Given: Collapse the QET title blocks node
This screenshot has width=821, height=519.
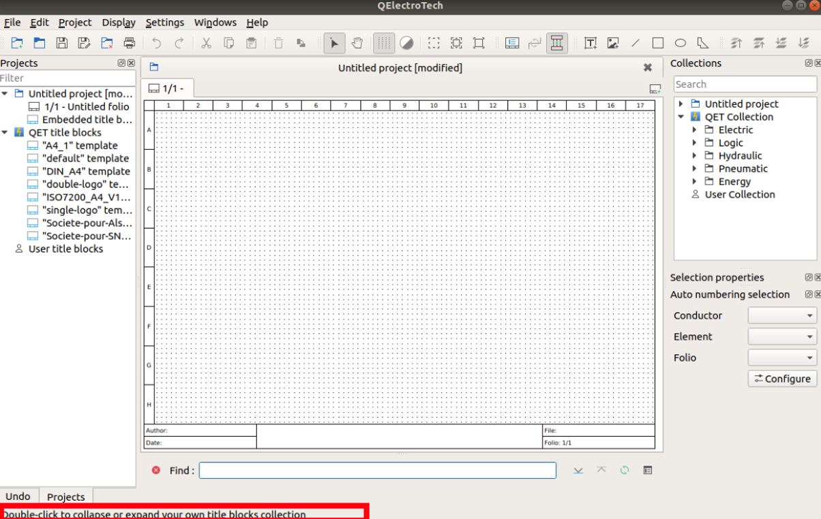Looking at the screenshot, I should 5,132.
